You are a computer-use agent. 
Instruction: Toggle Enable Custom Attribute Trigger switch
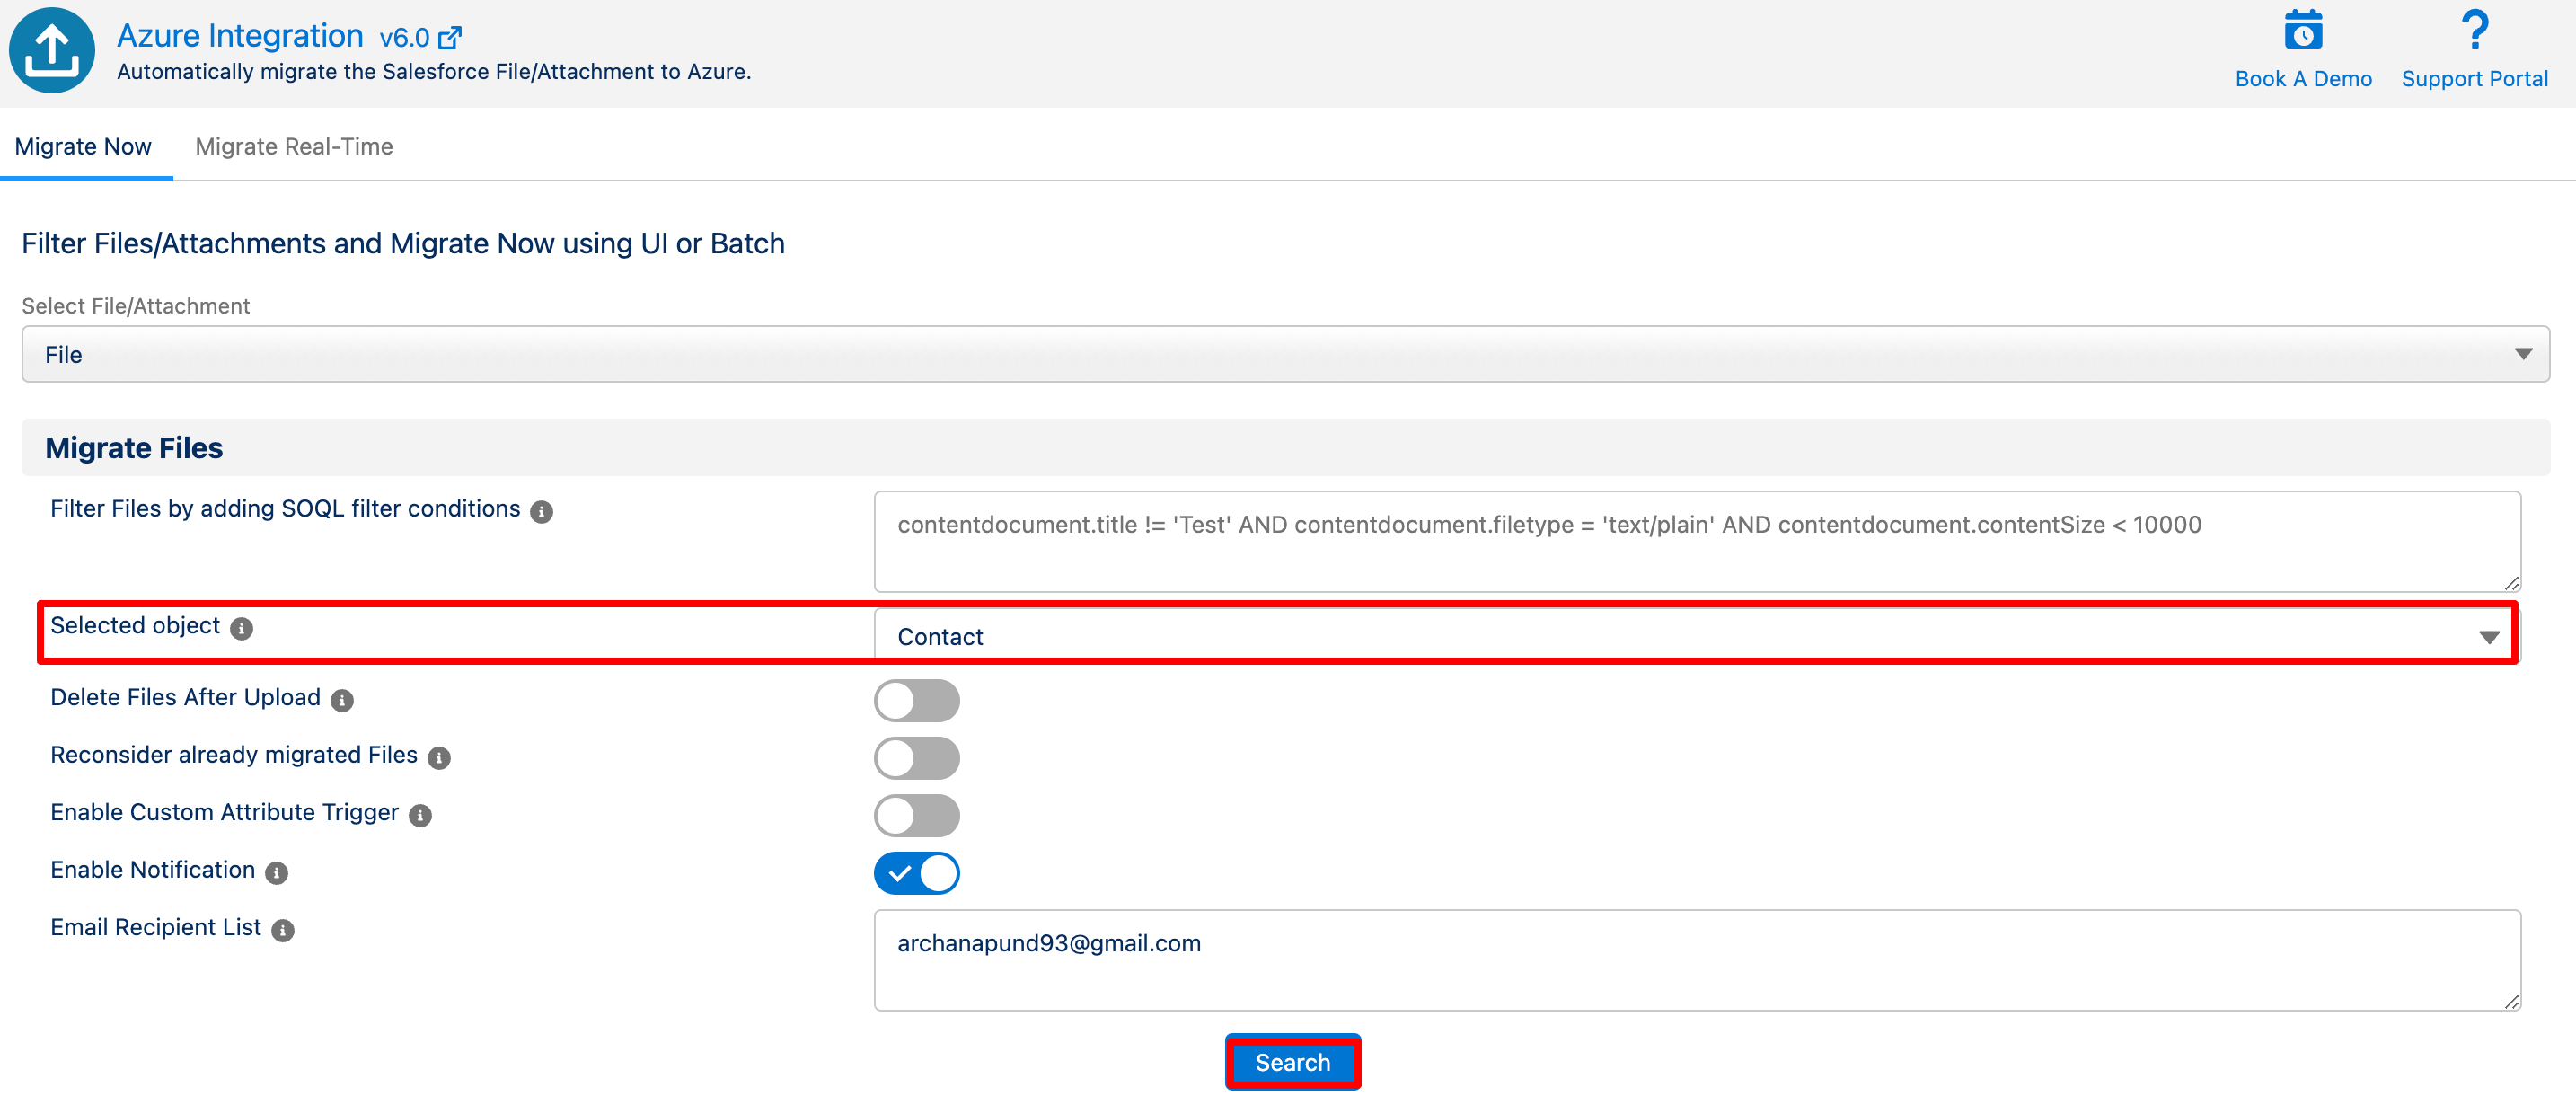pos(916,815)
